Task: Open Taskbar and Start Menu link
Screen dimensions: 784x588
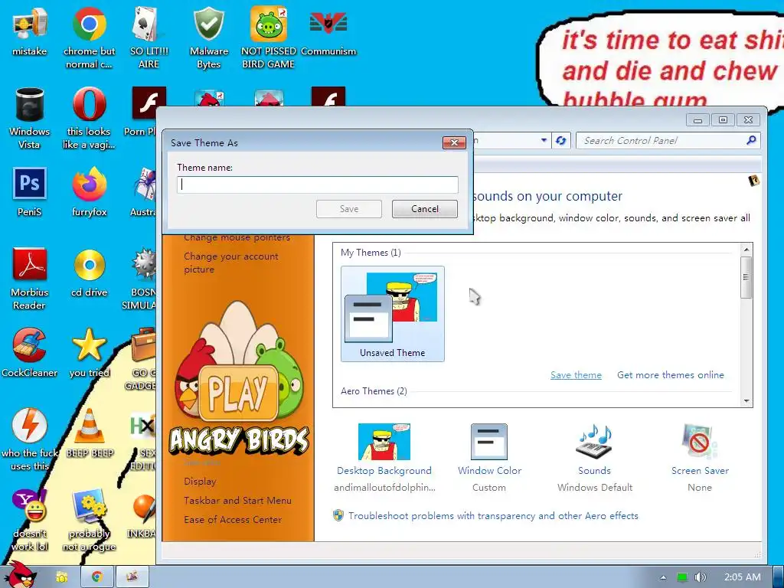Action: (237, 501)
